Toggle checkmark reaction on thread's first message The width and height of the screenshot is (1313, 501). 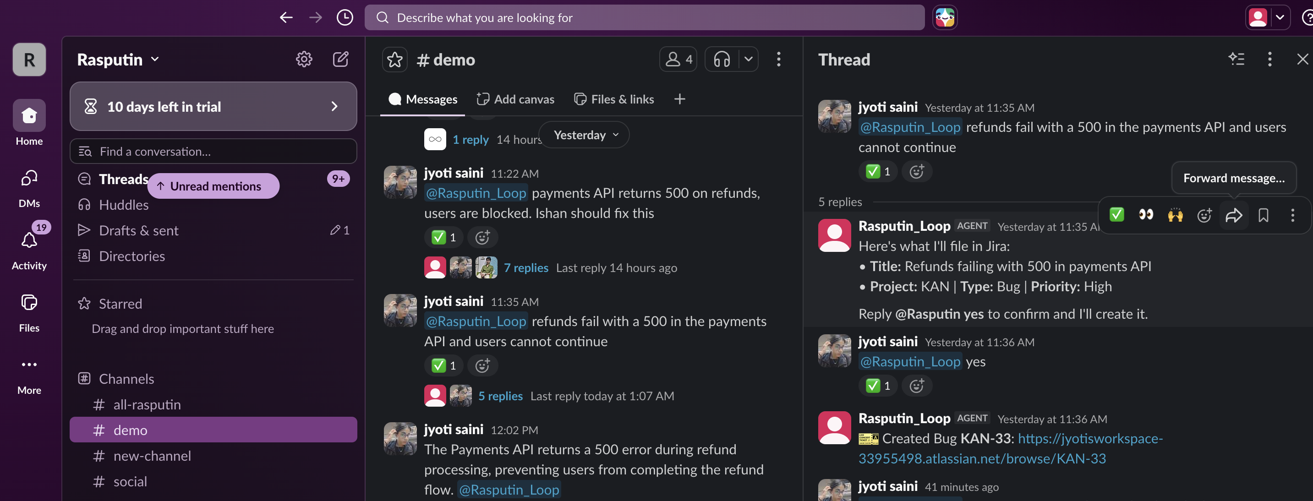click(x=878, y=171)
